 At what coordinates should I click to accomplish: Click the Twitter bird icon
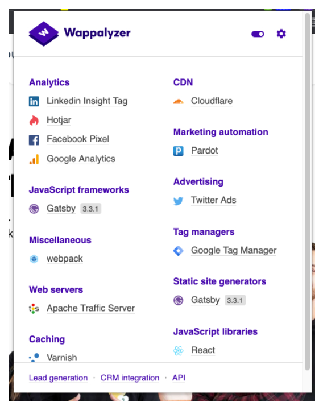(178, 201)
